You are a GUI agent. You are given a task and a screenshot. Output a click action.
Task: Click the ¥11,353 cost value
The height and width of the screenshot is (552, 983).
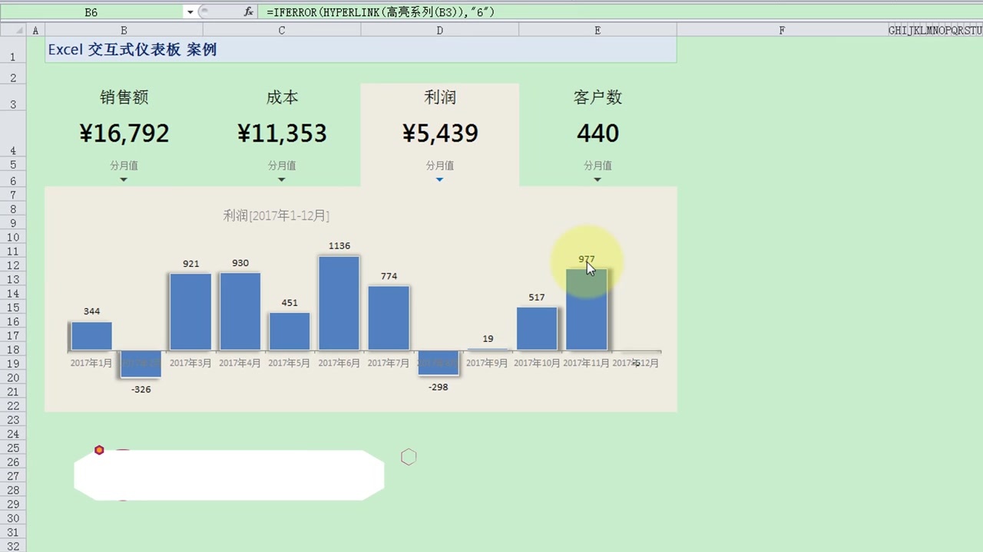(x=282, y=133)
